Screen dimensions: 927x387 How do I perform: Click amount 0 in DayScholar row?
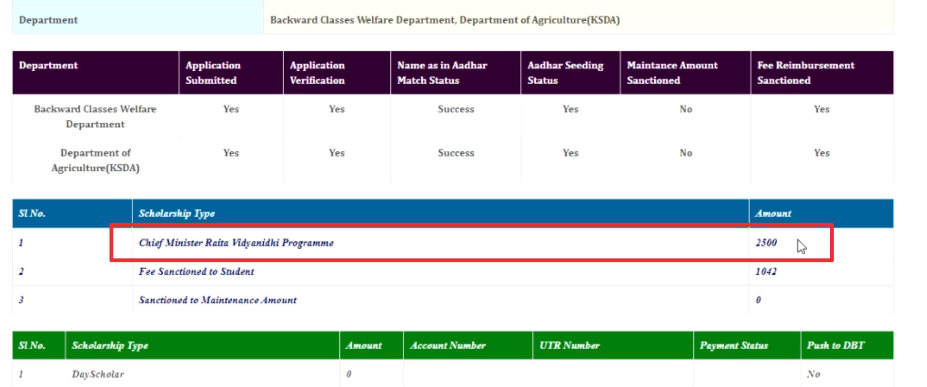coord(348,374)
